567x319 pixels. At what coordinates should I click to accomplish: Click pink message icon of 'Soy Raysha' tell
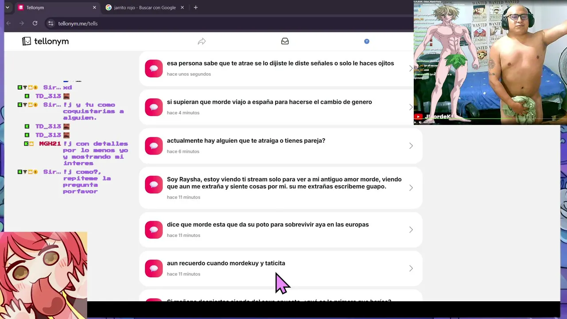(154, 184)
